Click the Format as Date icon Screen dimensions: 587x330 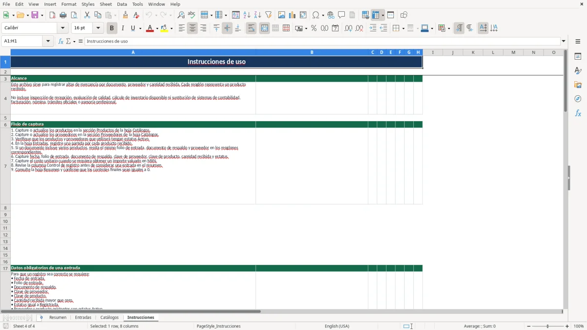click(x=335, y=28)
